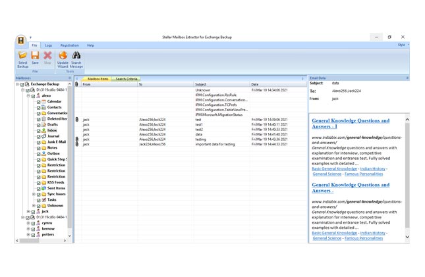Viewport: 425px width, 277px height.
Task: Toggle the kernow mailbox checkbox
Action: (x=33, y=229)
